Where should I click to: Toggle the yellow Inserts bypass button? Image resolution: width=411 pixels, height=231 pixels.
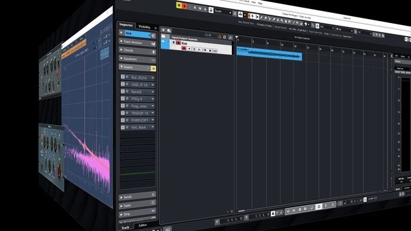click(x=153, y=69)
